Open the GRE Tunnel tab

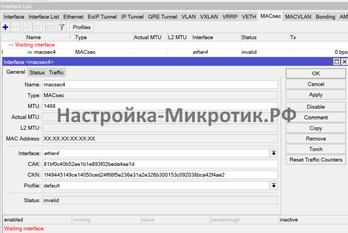163,17
